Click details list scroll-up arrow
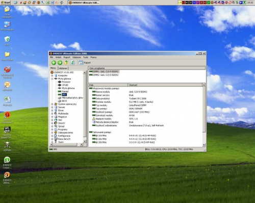This screenshot has width=255, height=203. point(204,85)
